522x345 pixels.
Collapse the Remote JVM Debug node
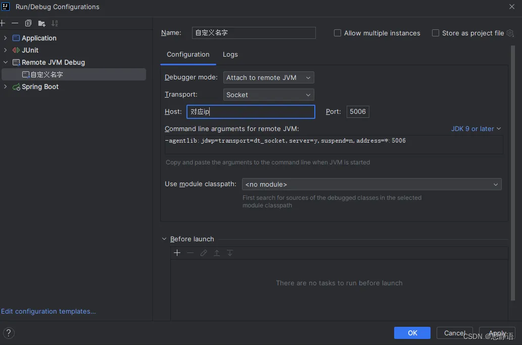(6, 62)
